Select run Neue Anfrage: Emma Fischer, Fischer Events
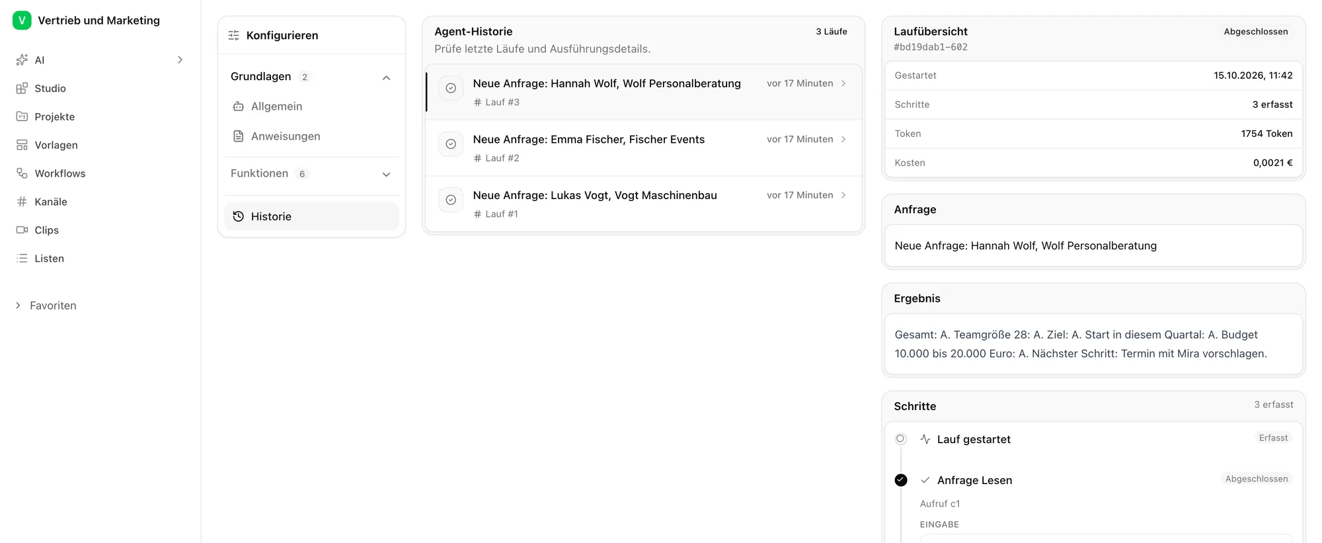 click(644, 148)
